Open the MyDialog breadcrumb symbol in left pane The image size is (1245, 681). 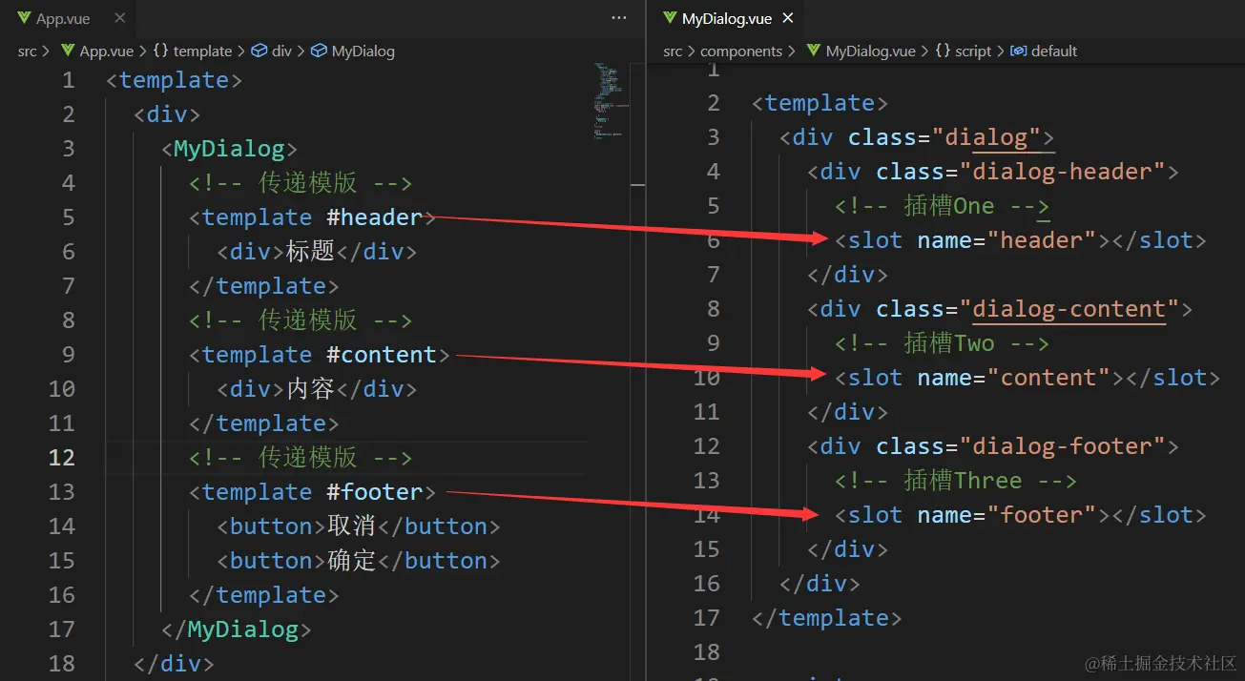pyautogui.click(x=363, y=52)
